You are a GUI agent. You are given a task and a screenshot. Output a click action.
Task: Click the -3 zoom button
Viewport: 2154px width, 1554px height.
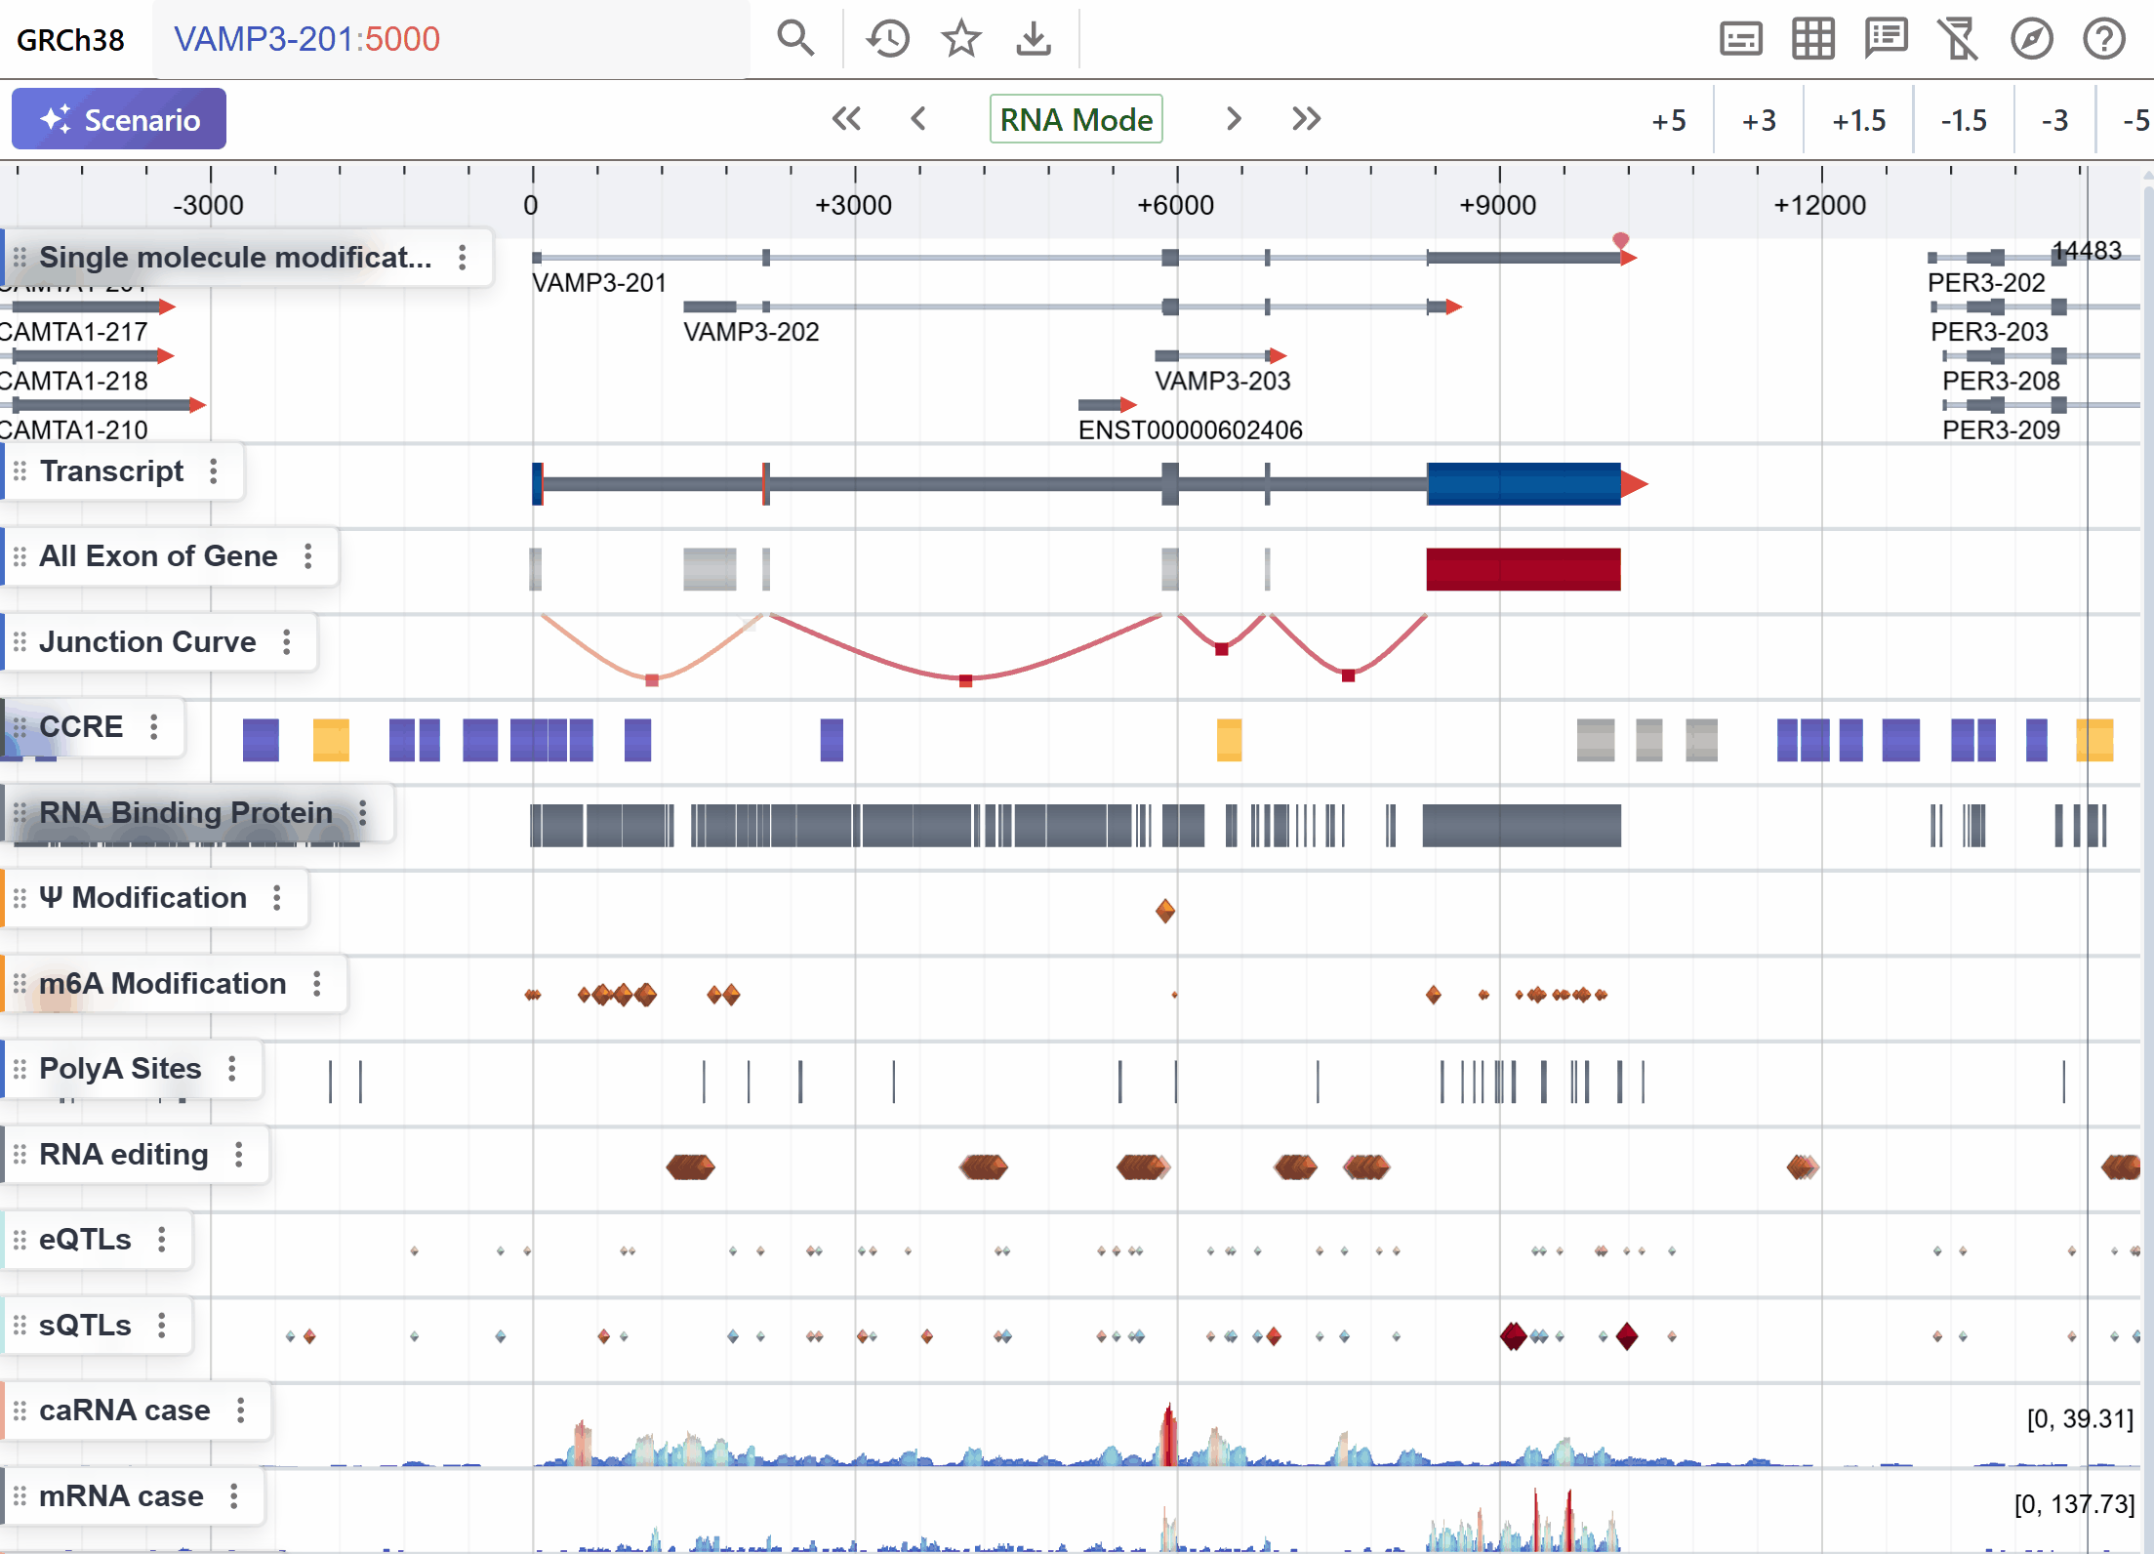click(2054, 120)
